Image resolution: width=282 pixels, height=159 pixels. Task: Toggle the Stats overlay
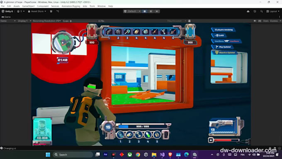coord(266,21)
